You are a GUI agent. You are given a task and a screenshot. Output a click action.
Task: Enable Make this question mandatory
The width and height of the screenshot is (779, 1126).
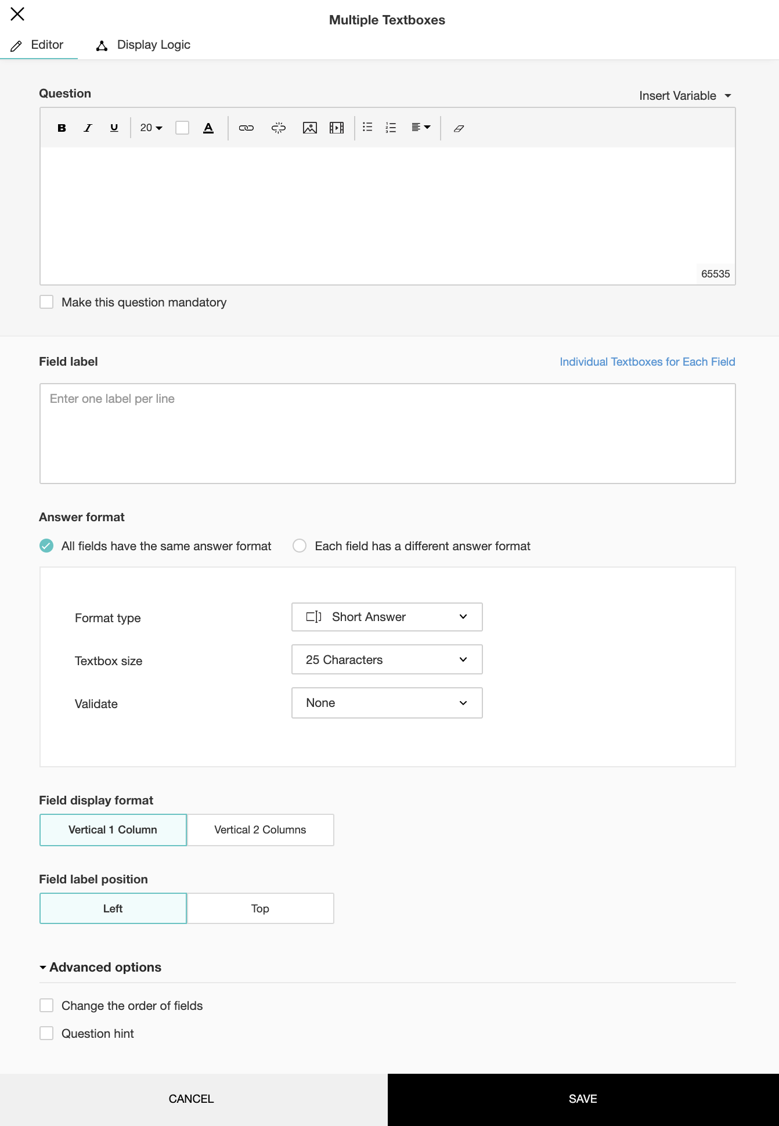[x=46, y=302]
